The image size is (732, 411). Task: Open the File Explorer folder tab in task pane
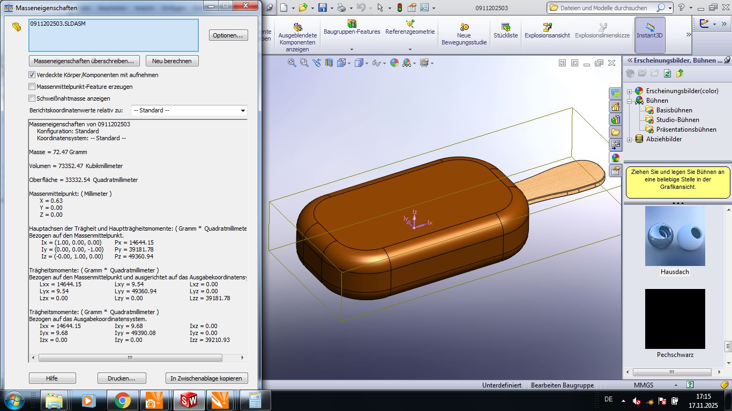[615, 132]
